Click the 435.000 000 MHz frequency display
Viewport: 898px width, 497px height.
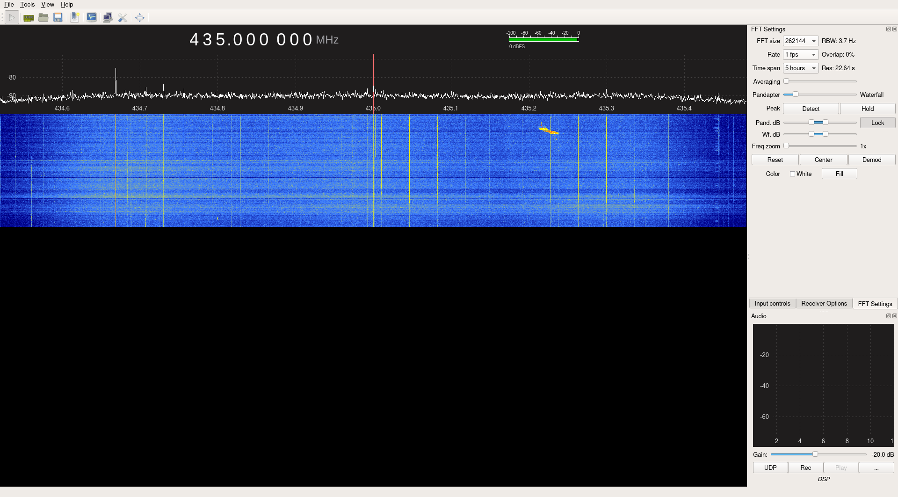click(x=264, y=39)
